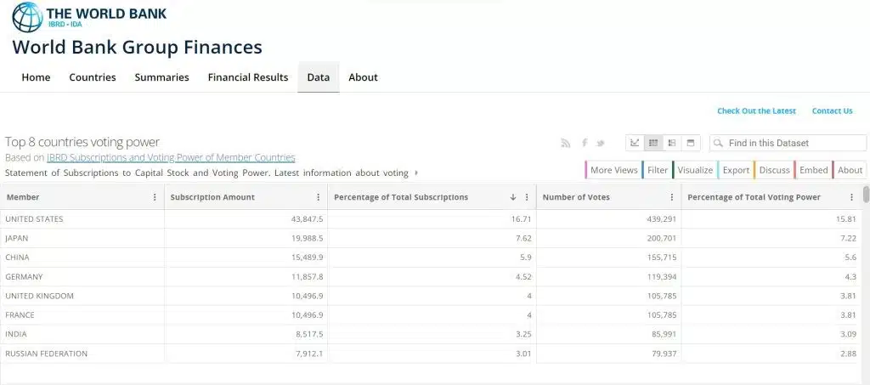
Task: Open the Data navigation tab
Action: click(318, 77)
